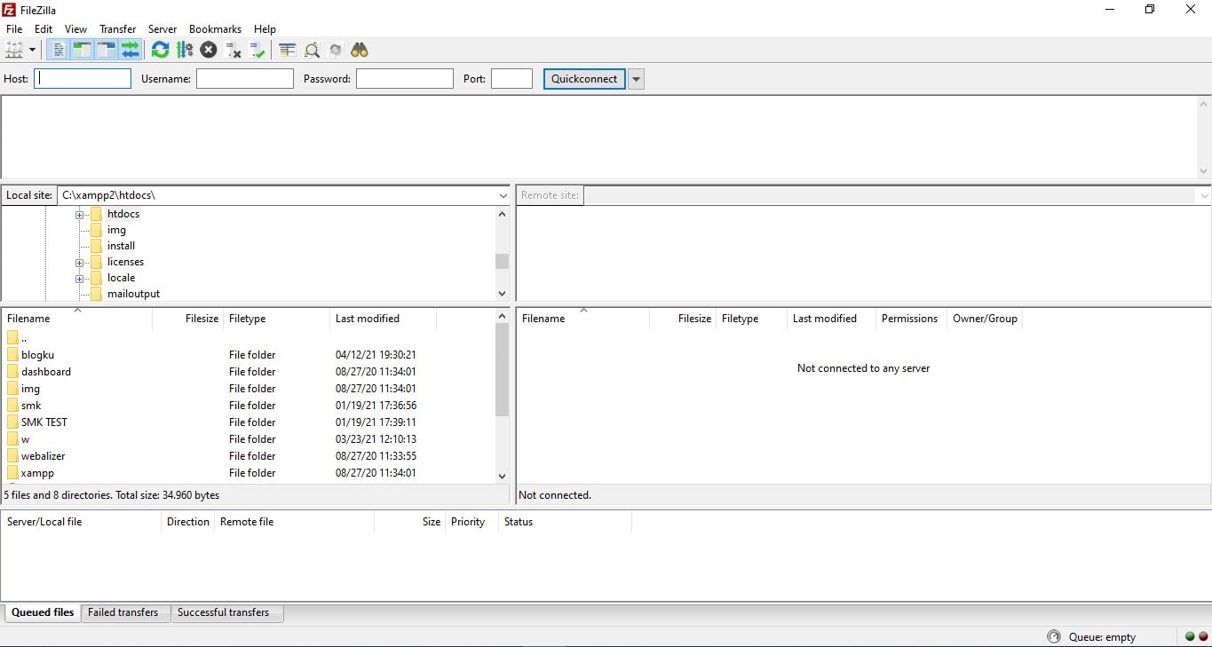Open the Quickconnect history dropdown arrow
Screen dimensions: 1212x647
point(636,79)
